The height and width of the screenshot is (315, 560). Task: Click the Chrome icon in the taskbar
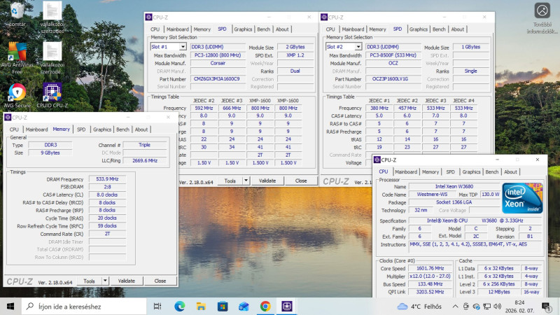265,306
